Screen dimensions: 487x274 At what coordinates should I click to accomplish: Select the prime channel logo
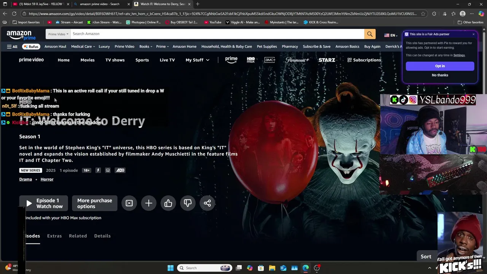pyautogui.click(x=231, y=60)
